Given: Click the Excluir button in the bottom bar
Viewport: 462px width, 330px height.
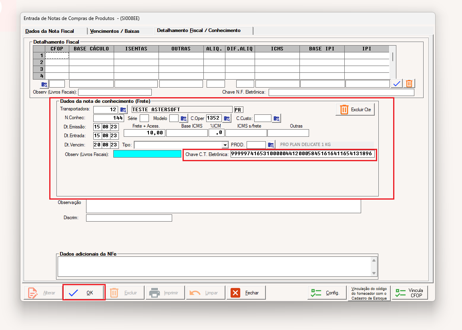Looking at the screenshot, I should click(125, 293).
